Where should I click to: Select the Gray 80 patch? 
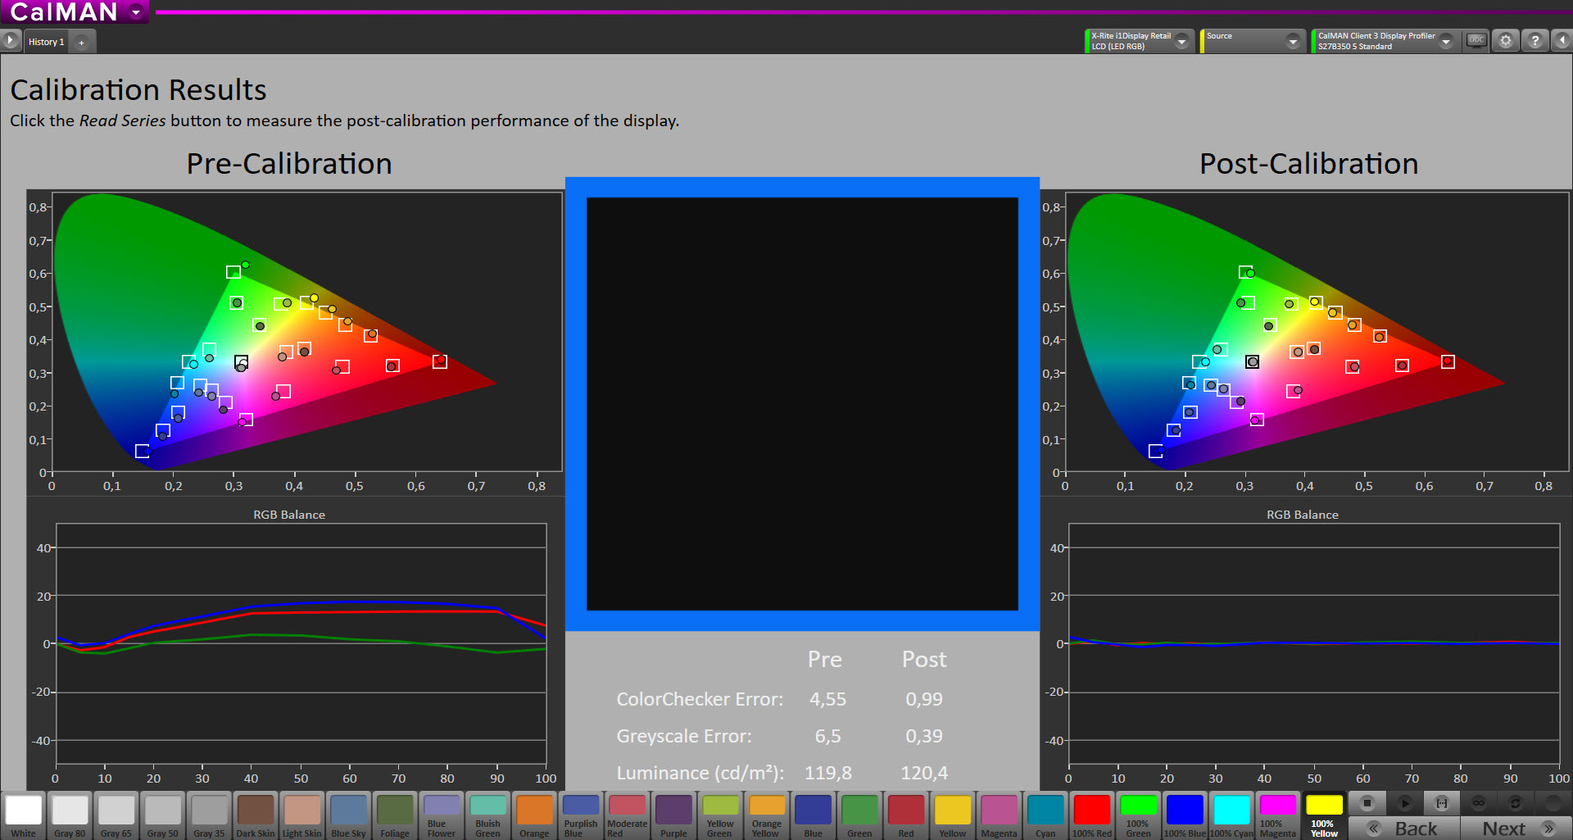click(70, 815)
